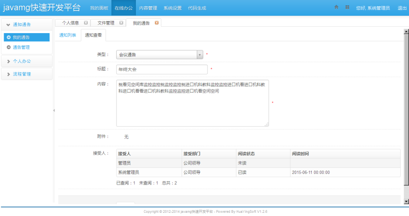Open 我的通告 in the sidebar
409x216 pixels.
pyautogui.click(x=27, y=37)
